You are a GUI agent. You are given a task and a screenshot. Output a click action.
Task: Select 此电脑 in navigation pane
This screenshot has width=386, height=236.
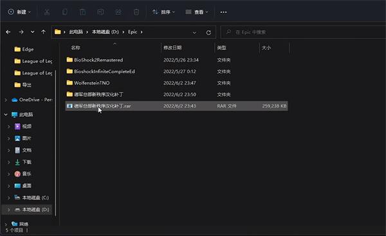click(23, 115)
